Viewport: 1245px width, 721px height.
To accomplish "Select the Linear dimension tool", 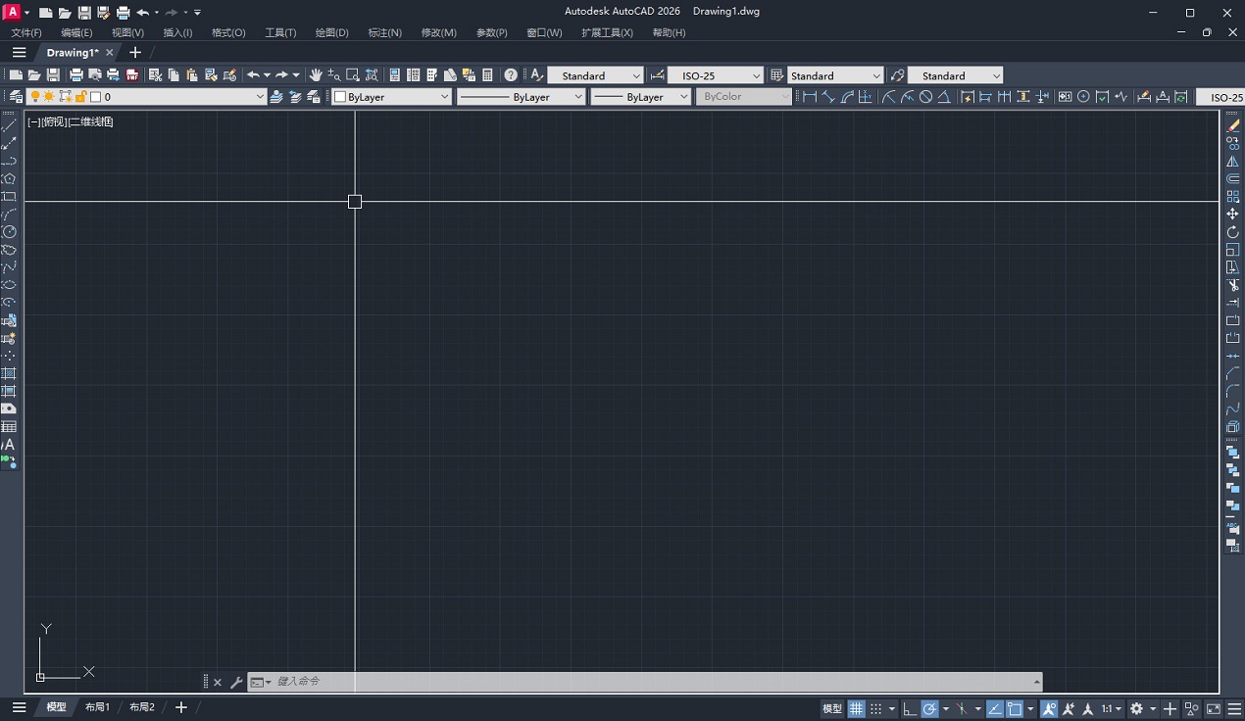I will (810, 97).
